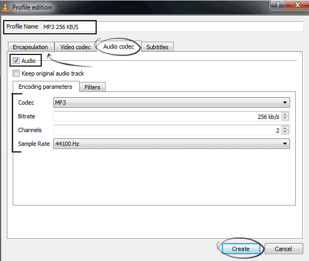Open the Subtitles tab

coord(157,47)
